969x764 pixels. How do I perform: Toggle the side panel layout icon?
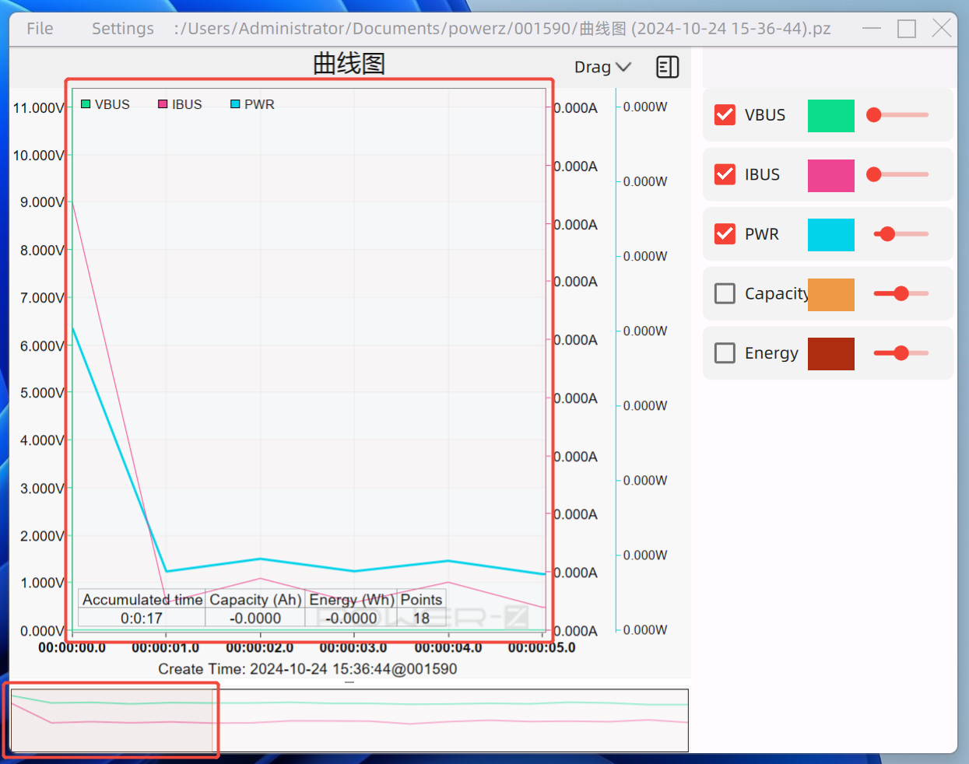tap(667, 68)
